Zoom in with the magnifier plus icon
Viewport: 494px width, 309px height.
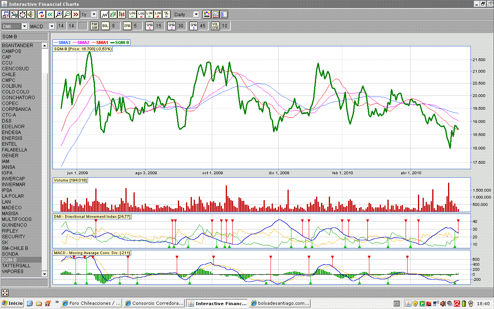click(59, 14)
